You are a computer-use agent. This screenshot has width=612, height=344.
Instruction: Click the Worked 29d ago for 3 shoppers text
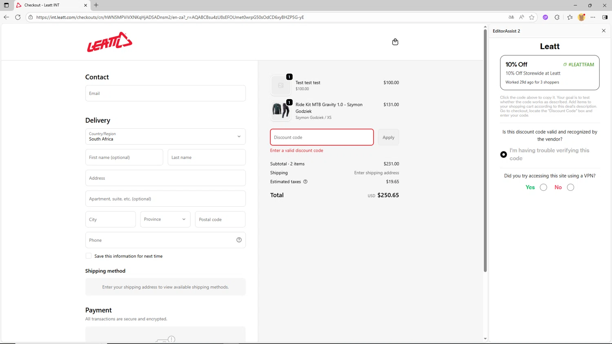(x=532, y=82)
